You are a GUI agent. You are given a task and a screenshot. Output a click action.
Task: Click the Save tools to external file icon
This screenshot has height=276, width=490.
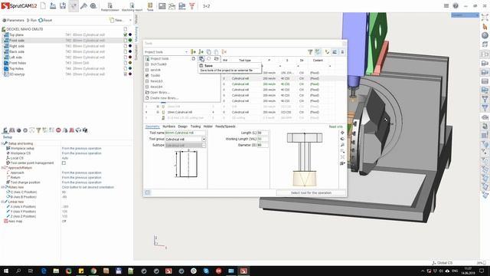[x=201, y=59]
